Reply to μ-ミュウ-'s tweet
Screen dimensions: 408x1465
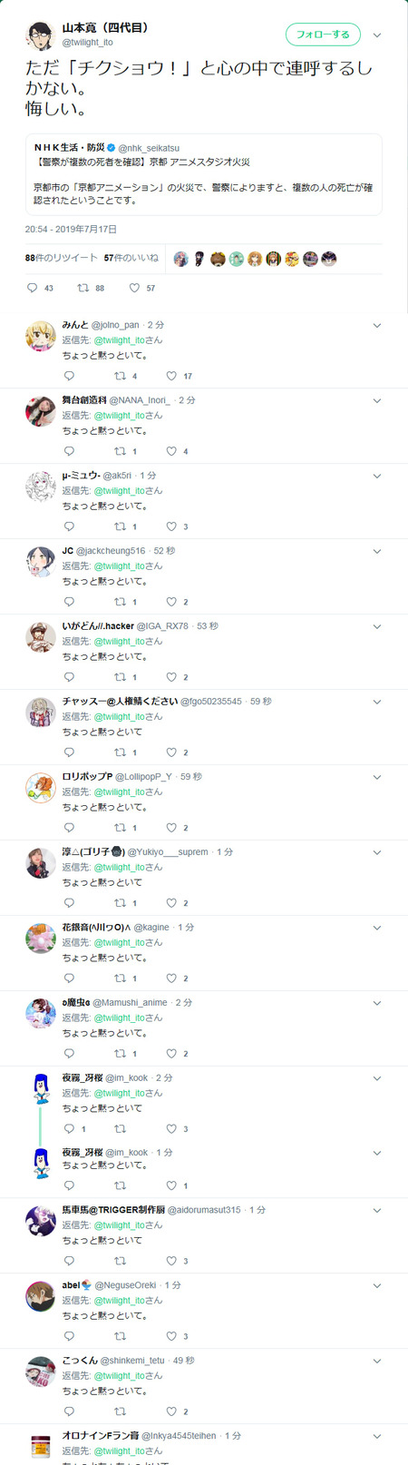(69, 526)
